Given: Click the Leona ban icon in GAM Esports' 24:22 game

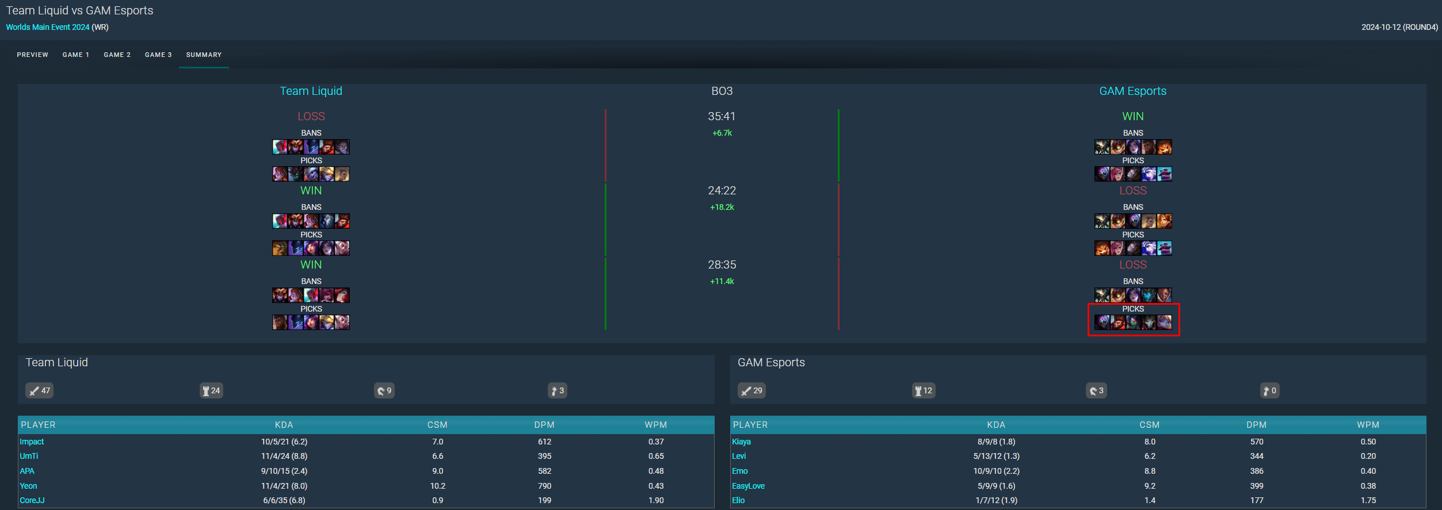Looking at the screenshot, I should pyautogui.click(x=1165, y=221).
